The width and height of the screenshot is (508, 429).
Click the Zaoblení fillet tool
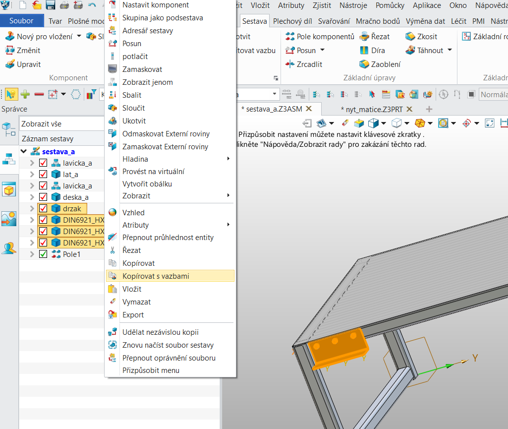364,64
